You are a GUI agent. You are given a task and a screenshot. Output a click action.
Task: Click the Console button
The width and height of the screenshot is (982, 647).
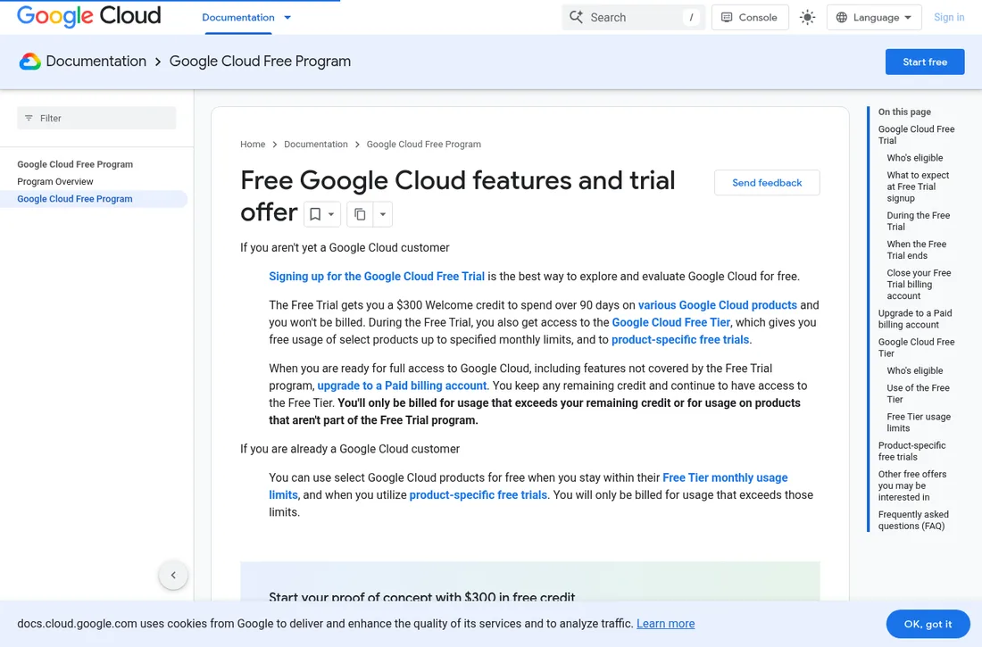click(750, 18)
